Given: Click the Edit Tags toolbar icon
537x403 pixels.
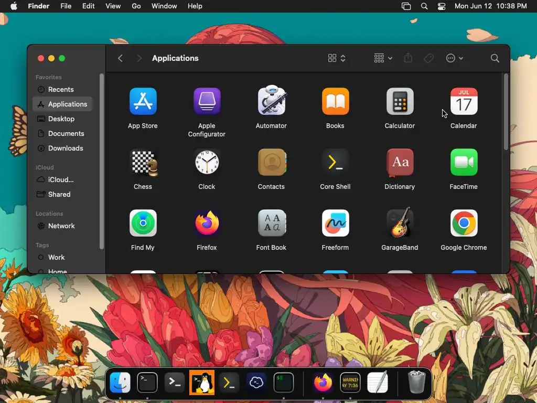Looking at the screenshot, I should (428, 58).
